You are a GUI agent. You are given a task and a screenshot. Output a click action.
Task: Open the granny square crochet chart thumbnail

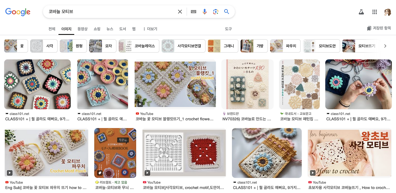click(184, 152)
